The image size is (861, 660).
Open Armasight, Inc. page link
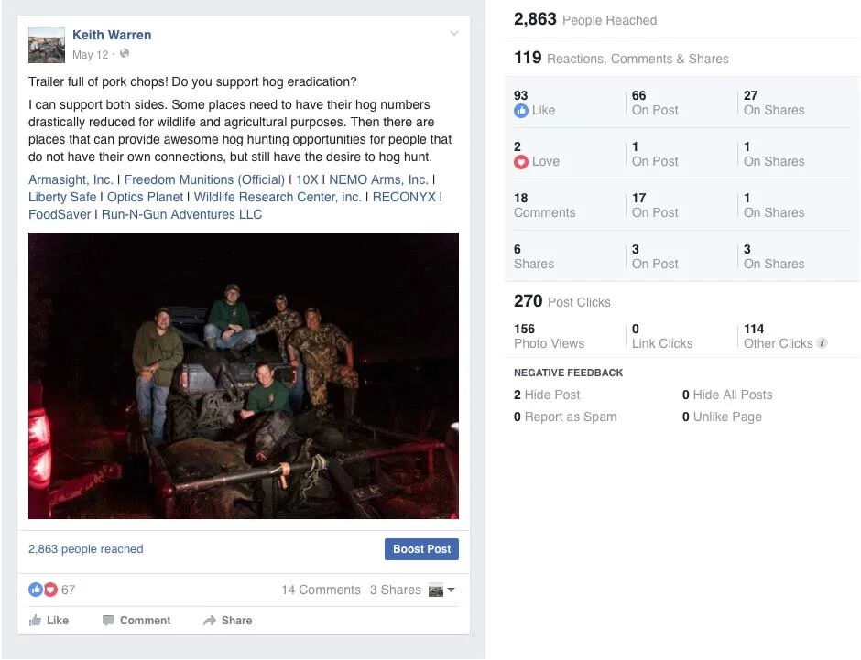tap(71, 180)
